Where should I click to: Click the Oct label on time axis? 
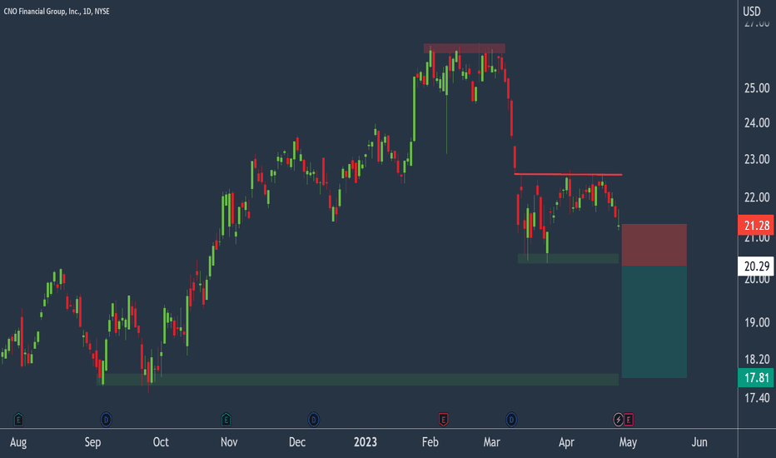pyautogui.click(x=161, y=441)
